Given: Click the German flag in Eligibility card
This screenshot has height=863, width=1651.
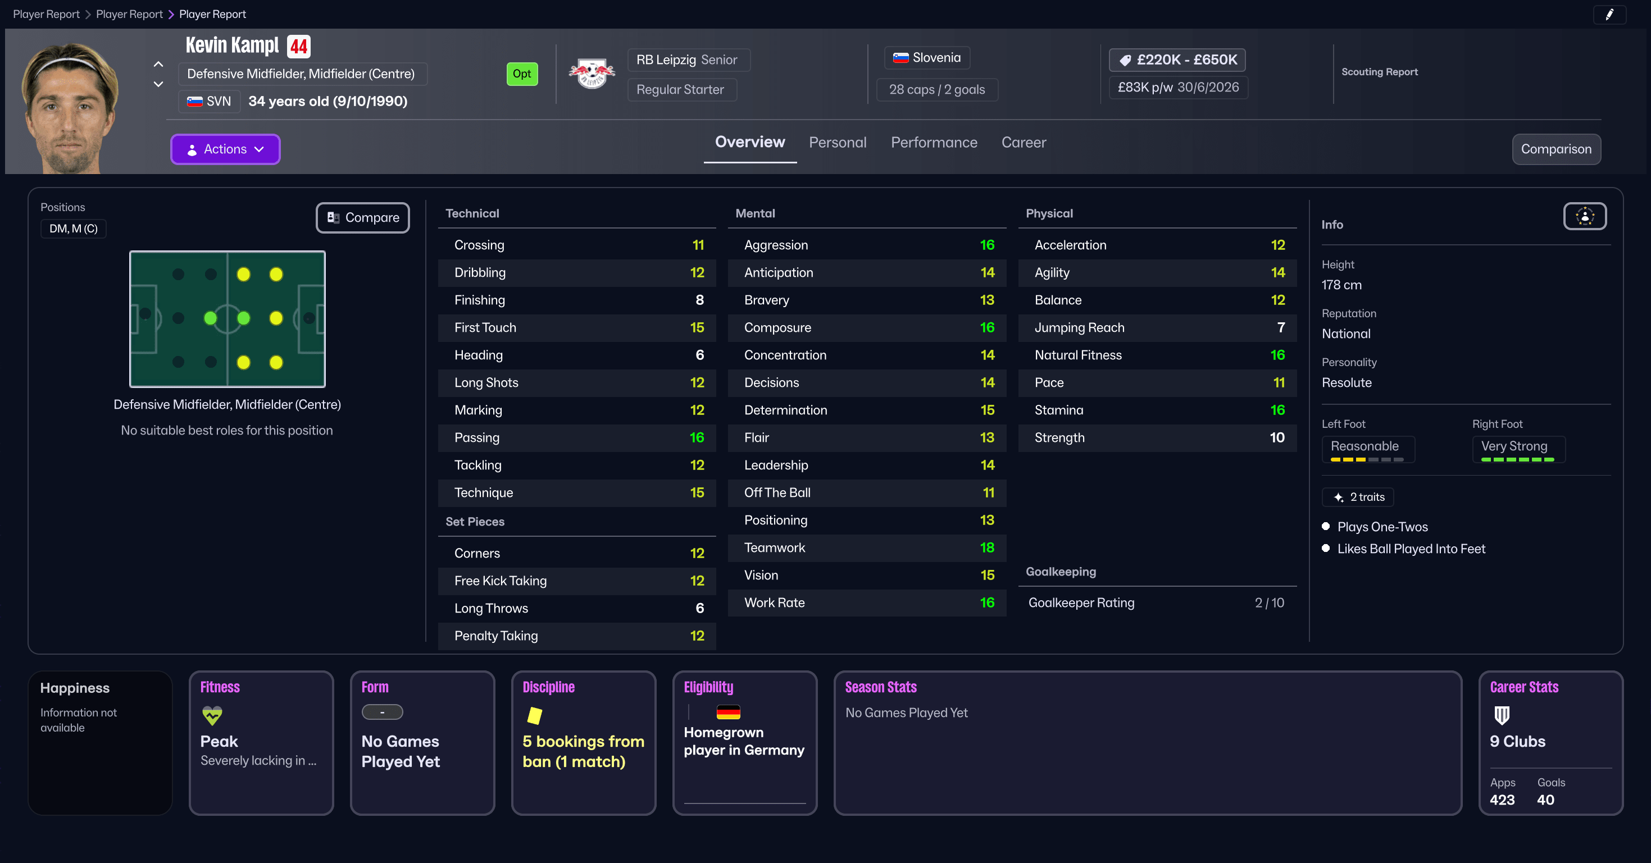Looking at the screenshot, I should click(727, 712).
